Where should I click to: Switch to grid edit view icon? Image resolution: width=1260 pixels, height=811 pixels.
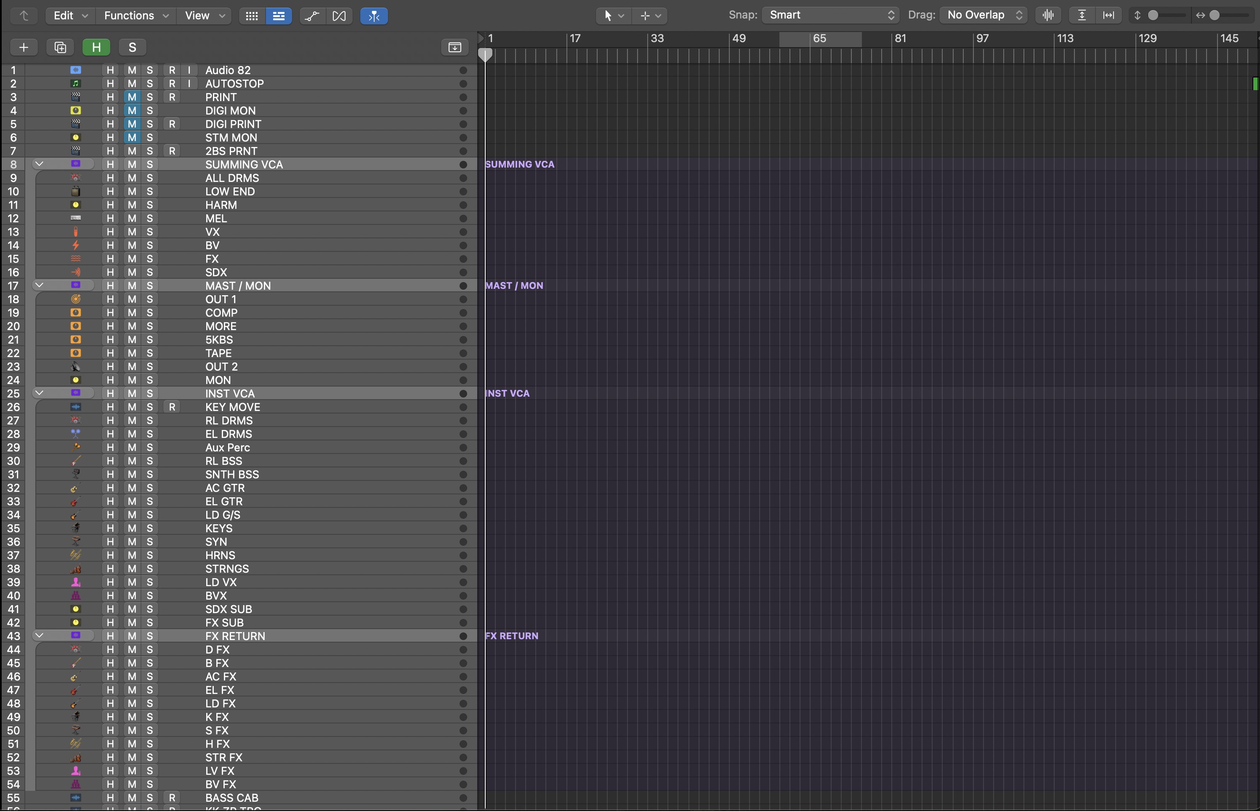(252, 16)
